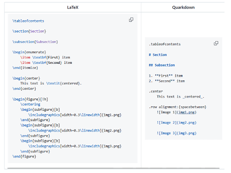Image resolution: width=231 pixels, height=173 pixels.
Task: Copy the Quarkdown code block
Action: point(216,43)
